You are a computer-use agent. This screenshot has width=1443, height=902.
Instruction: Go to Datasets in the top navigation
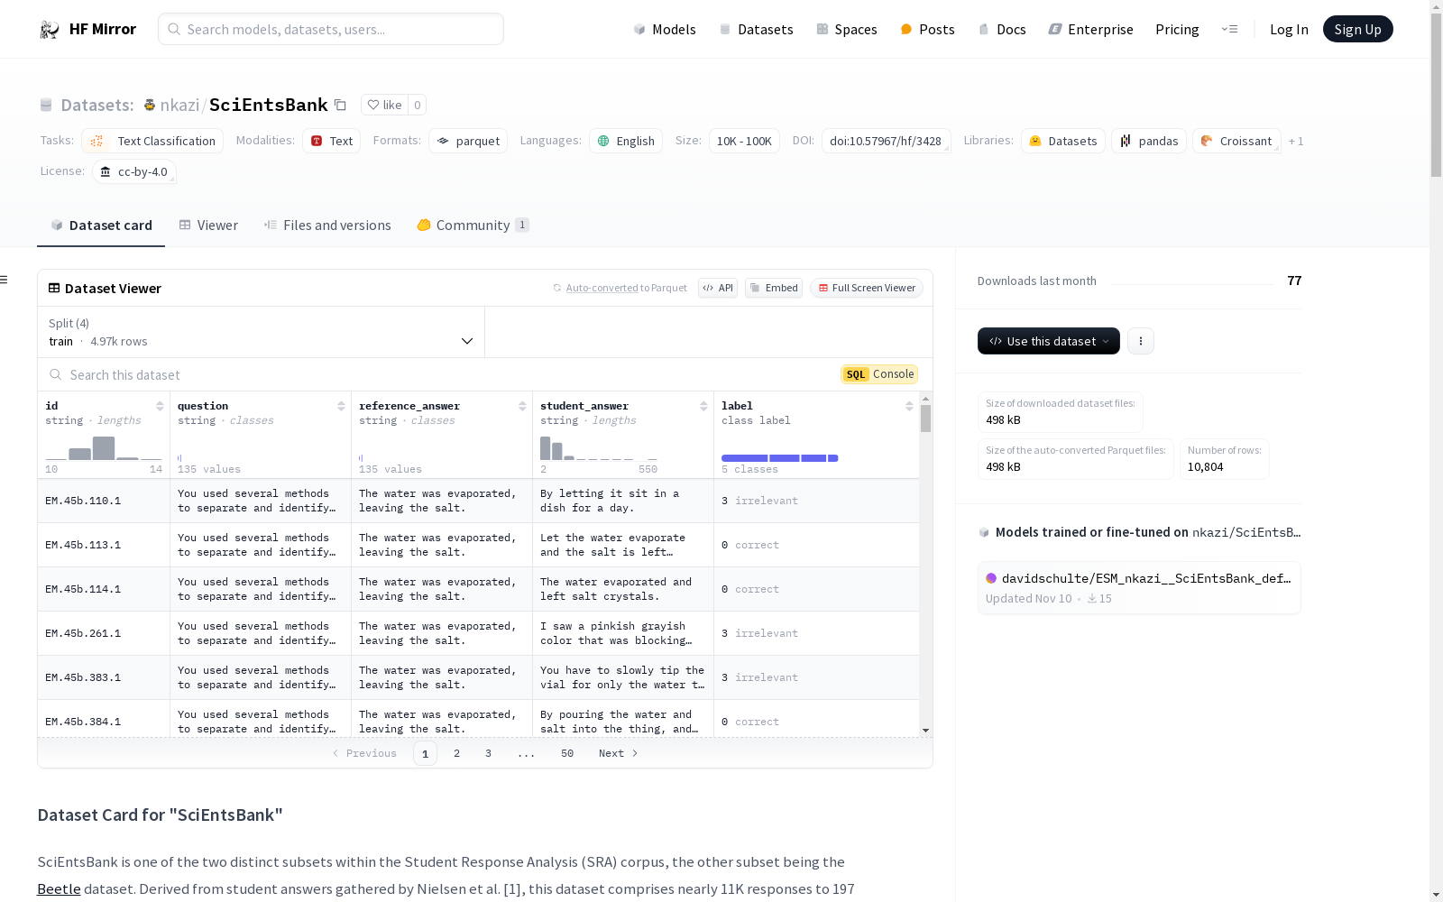pyautogui.click(x=756, y=29)
